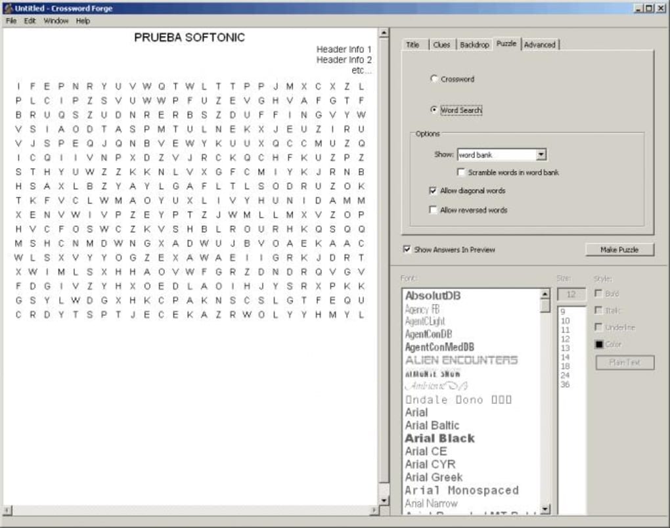The image size is (670, 528).
Task: Click the Make Puzzle button
Action: 619,250
